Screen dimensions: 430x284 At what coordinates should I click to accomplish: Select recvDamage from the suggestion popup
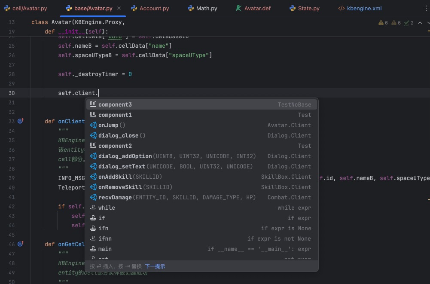(115, 197)
